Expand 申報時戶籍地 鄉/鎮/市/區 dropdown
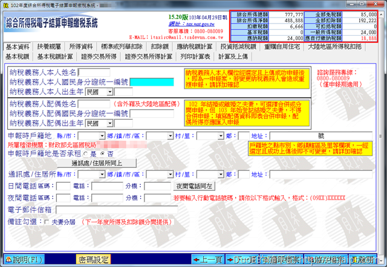Screen dimensions: 387x267 coord(170,135)
